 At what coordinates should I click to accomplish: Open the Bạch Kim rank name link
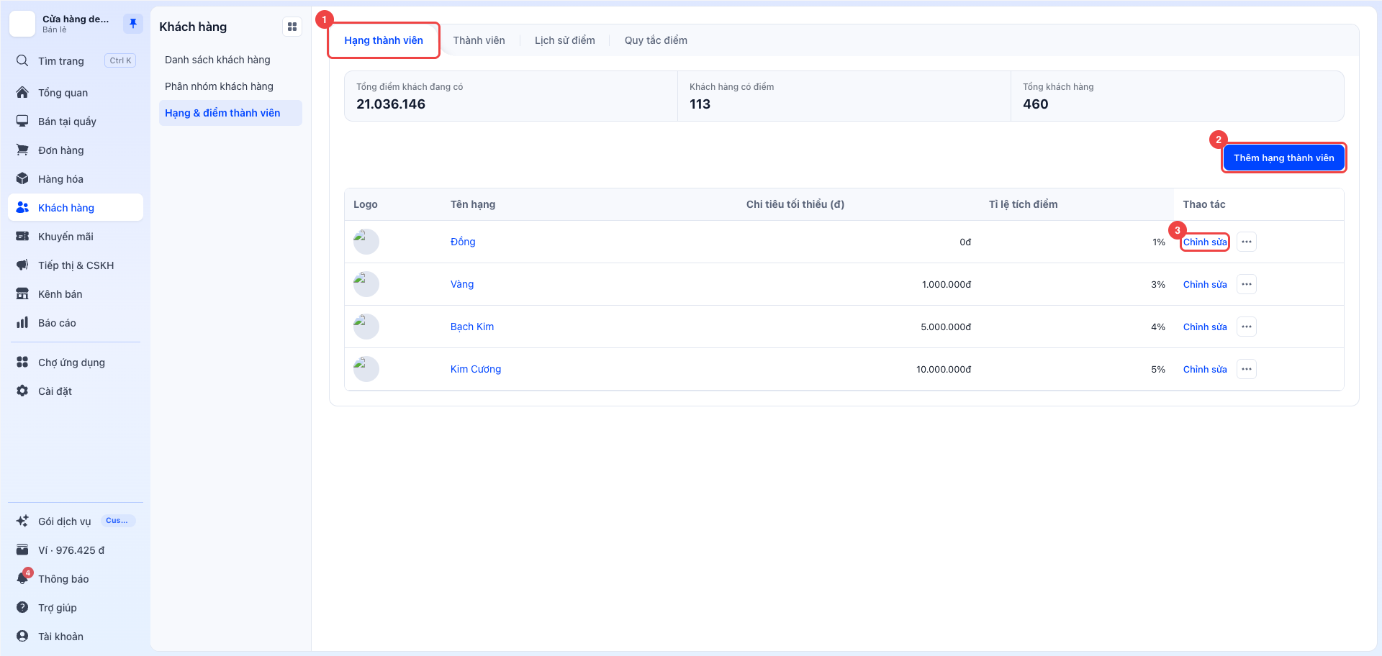click(x=472, y=327)
